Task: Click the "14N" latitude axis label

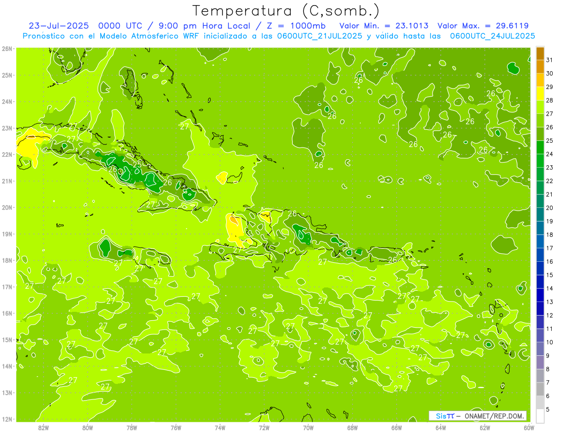Action: [7, 366]
